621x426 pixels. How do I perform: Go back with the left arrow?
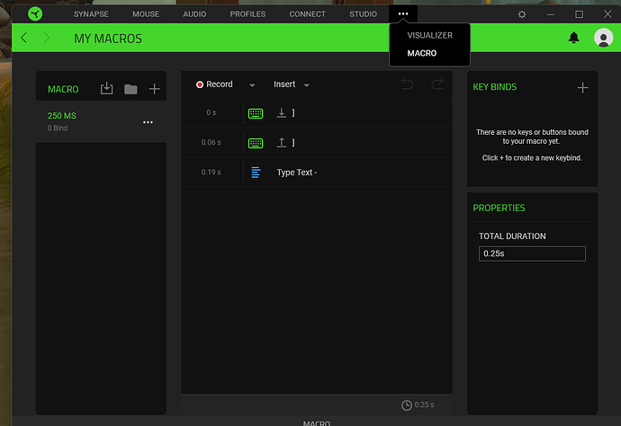(x=23, y=38)
